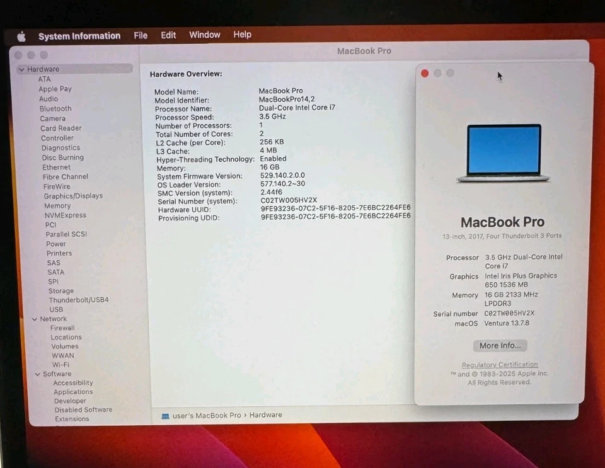Select Locations in the sidebar
Screen dimensions: 605x468
pos(66,338)
